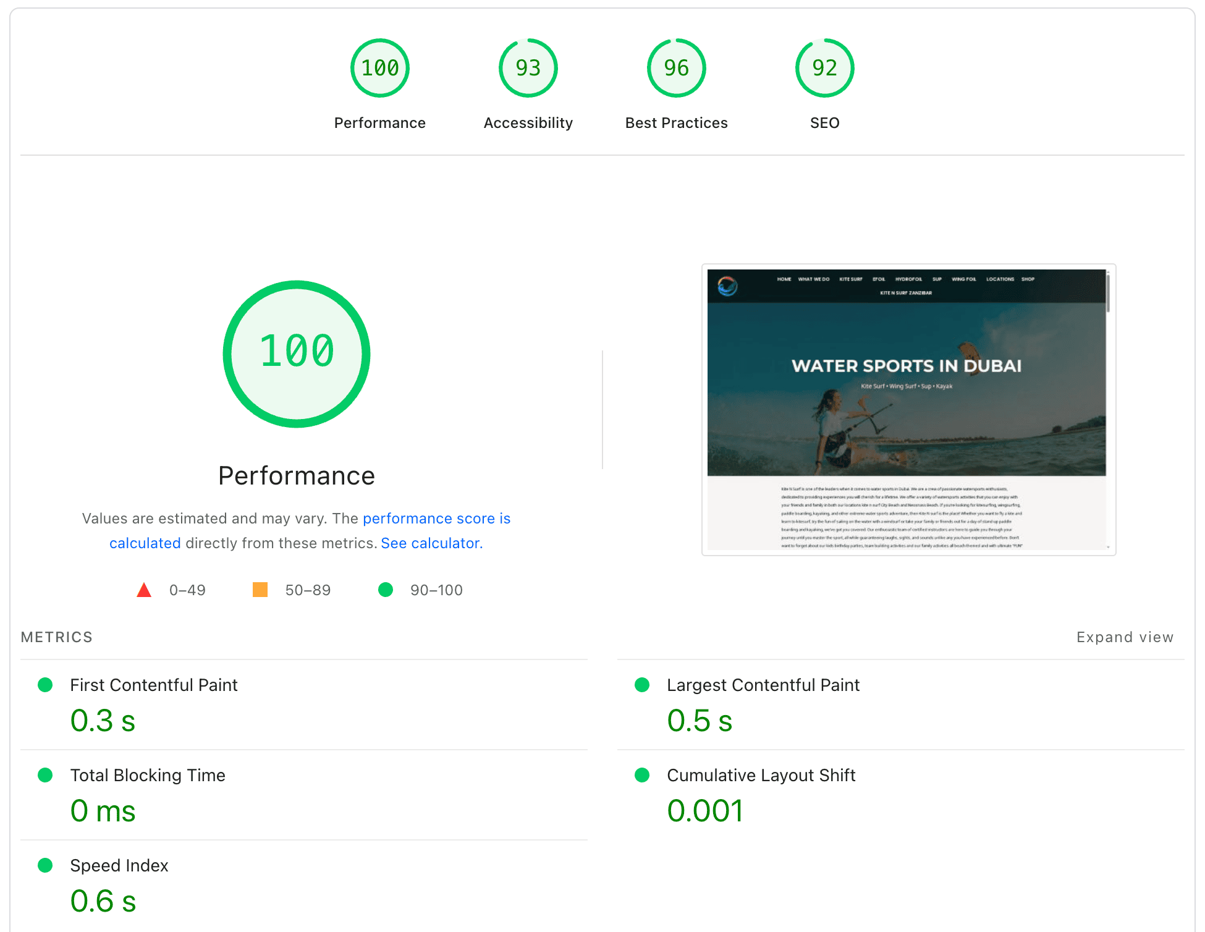The image size is (1205, 932).
Task: Click green dot beside Largest Contentful Paint
Action: (x=642, y=685)
